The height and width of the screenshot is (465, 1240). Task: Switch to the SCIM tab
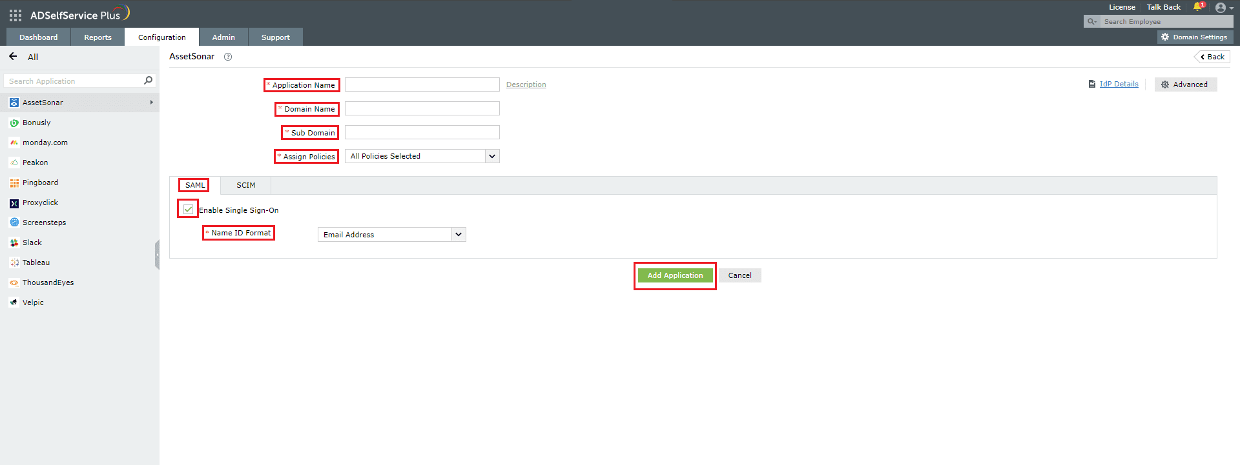point(246,185)
